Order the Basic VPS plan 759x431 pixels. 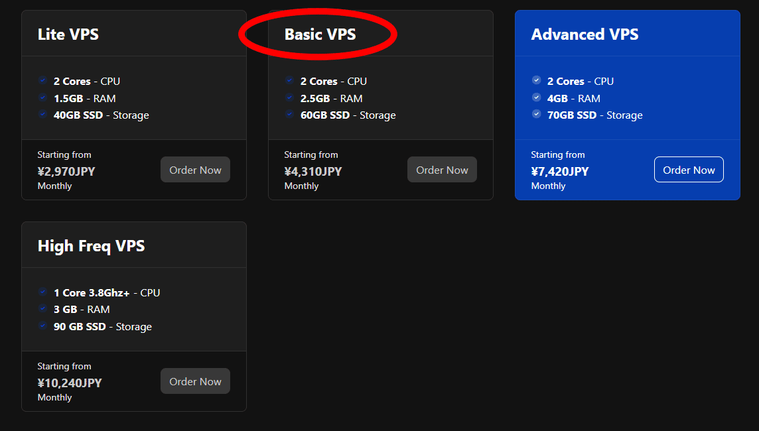[442, 169]
